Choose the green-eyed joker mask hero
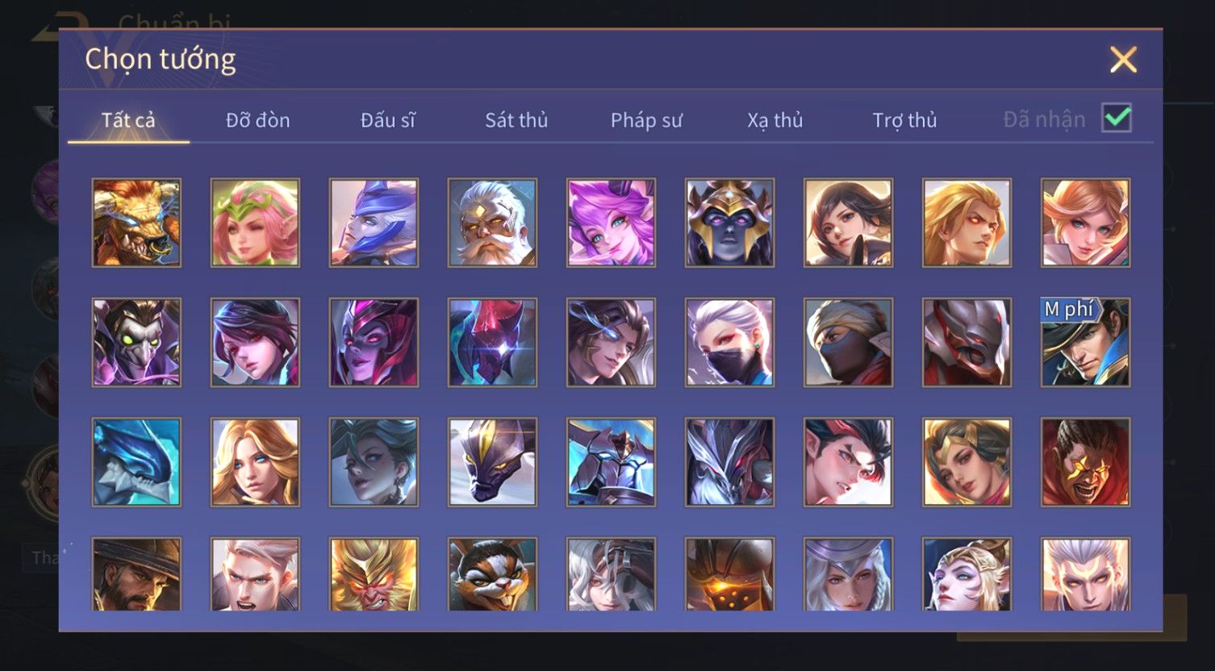Image resolution: width=1215 pixels, height=671 pixels. (136, 343)
